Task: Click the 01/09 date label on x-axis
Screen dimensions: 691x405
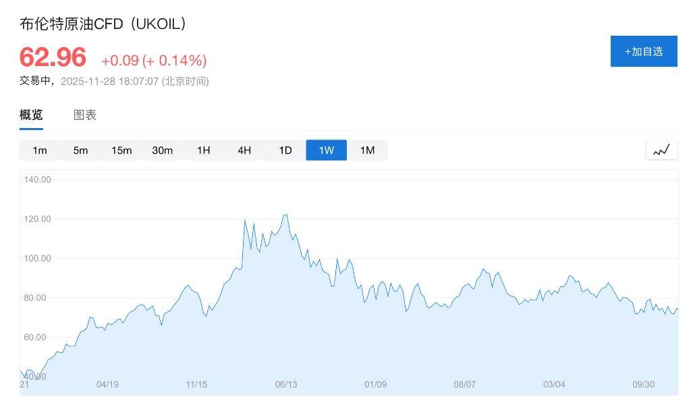Action: tap(375, 385)
